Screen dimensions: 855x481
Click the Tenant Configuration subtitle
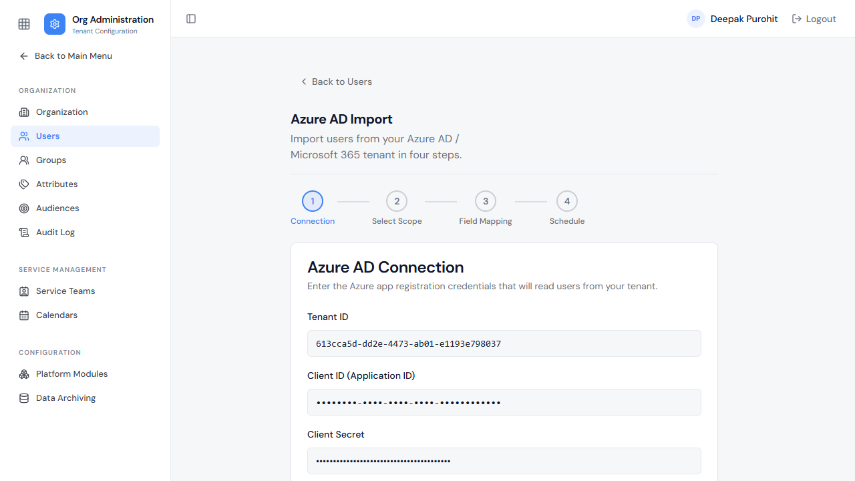(105, 31)
